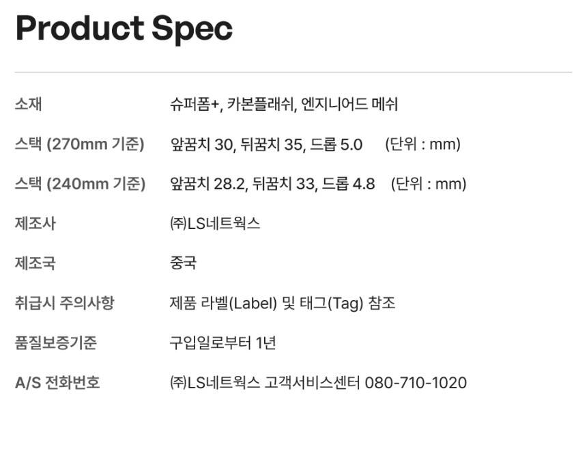Click the unit note beside 드롭 4.8
587x458 pixels.
(429, 184)
